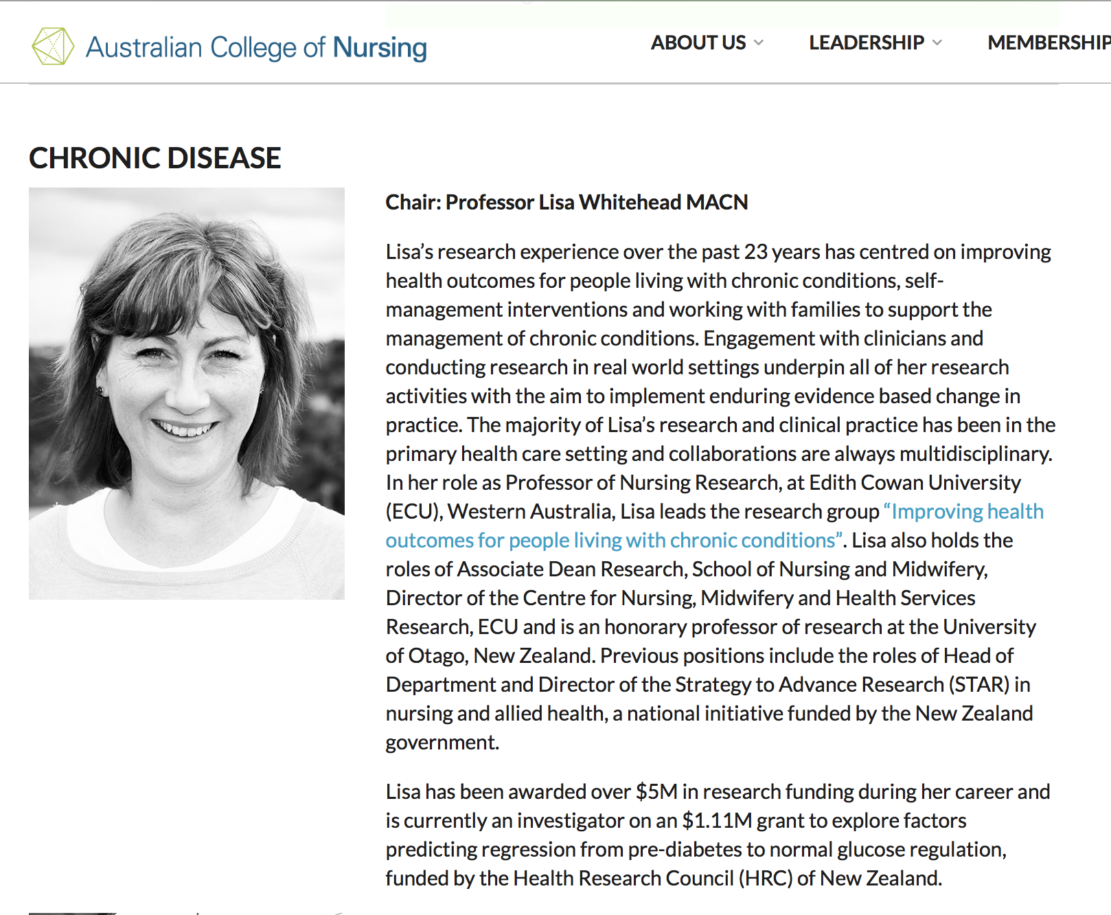Expand the ABOUT US dropdown chevron
The height and width of the screenshot is (915, 1111).
[757, 44]
